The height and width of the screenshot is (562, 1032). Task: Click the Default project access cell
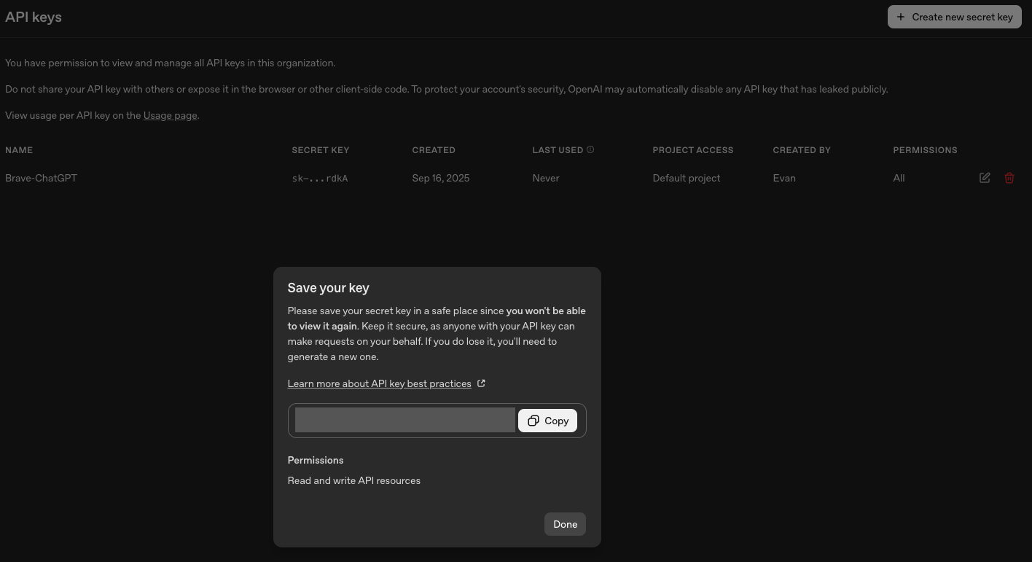point(687,178)
